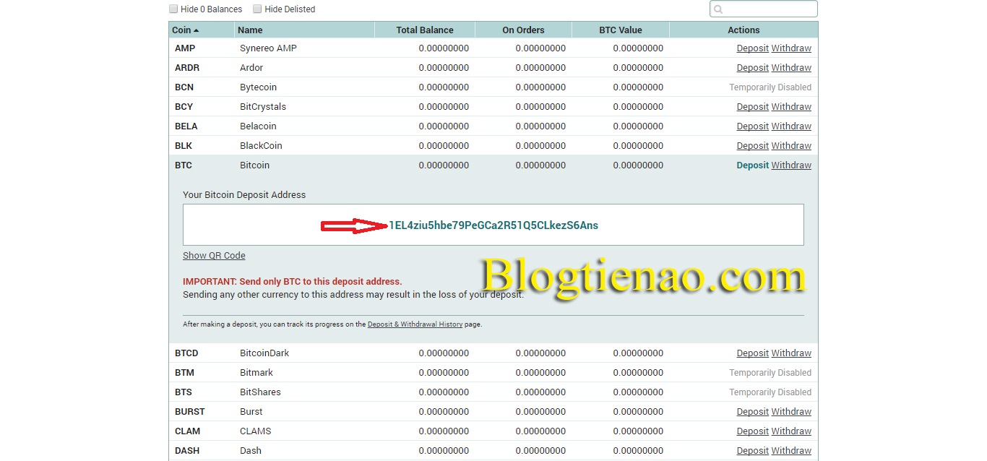Click Deposit for Synereo AMP
The image size is (987, 461).
click(752, 48)
